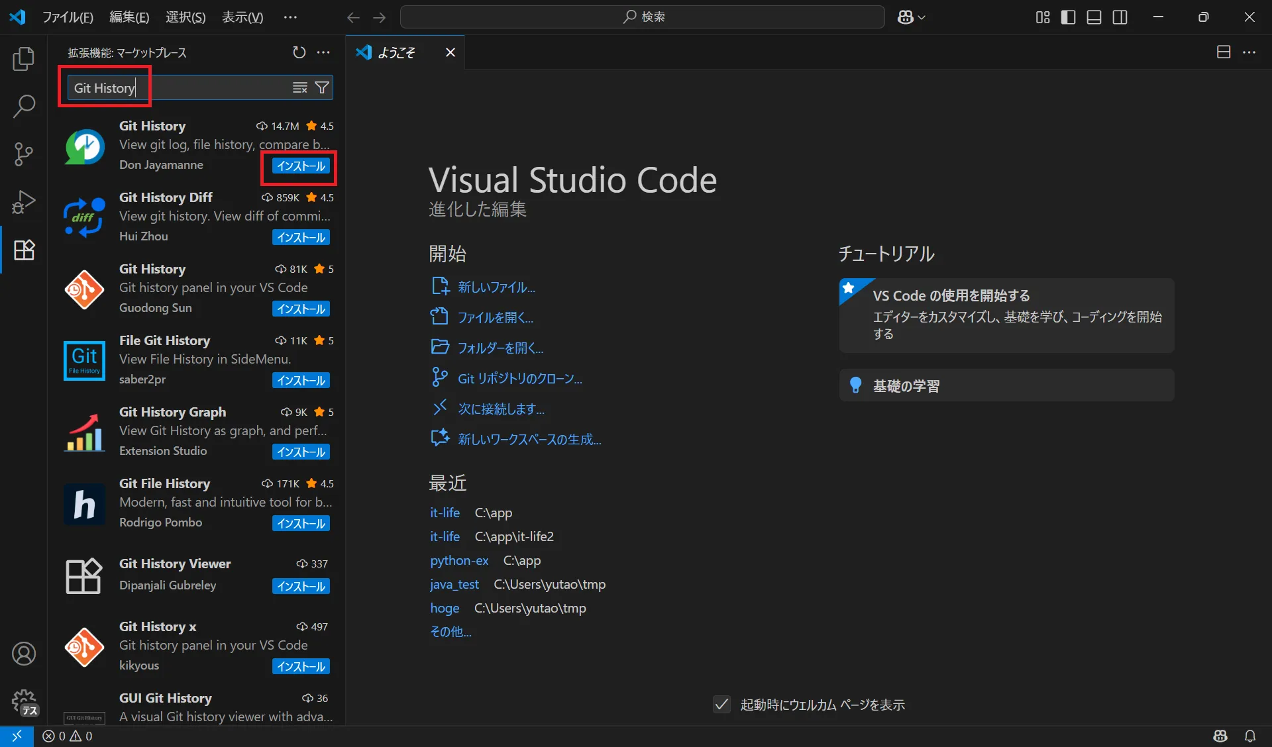Click Git リポジトリのクローン... link
Screen dimensions: 1272x747
[x=520, y=378]
